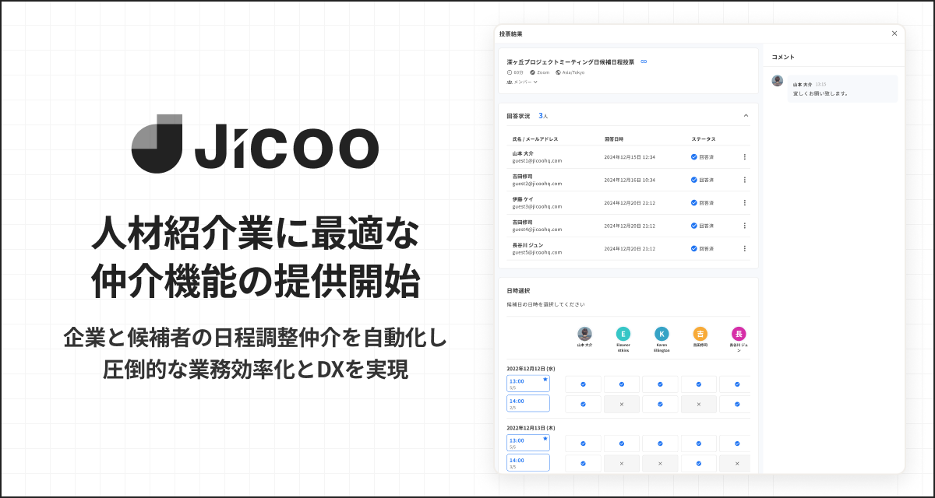This screenshot has width=935, height=498.
Task: Close the 投票結果 dialog
Action: [894, 33]
